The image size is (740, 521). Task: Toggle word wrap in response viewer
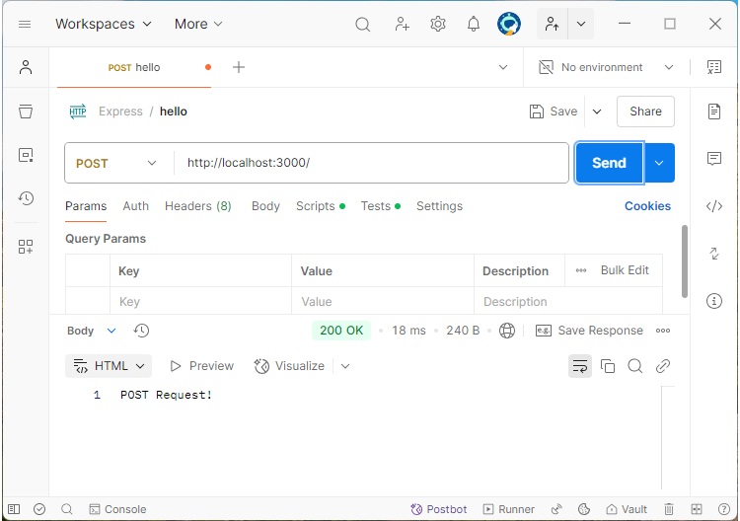(580, 366)
